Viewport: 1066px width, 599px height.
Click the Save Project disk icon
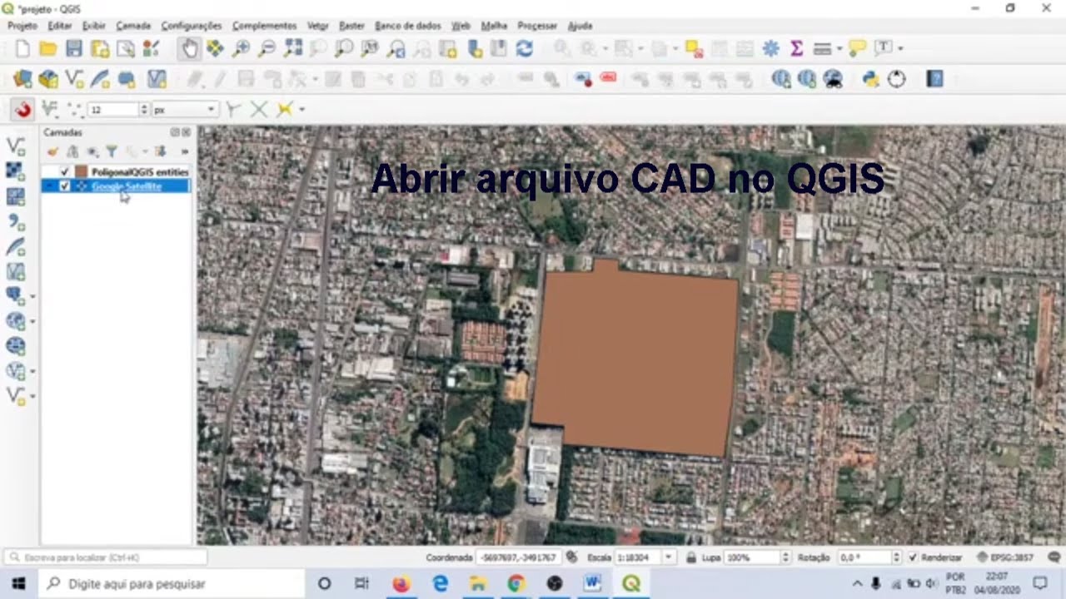tap(74, 49)
